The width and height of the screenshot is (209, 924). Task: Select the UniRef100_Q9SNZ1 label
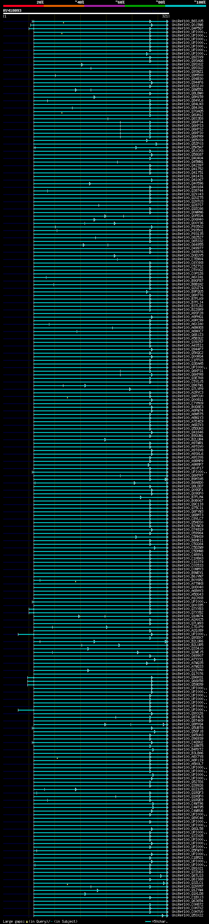pyautogui.click(x=187, y=71)
